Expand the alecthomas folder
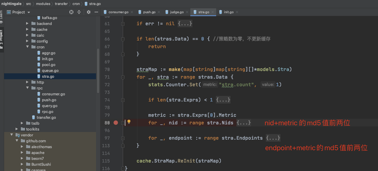This screenshot has height=171, width=378. 22,147
